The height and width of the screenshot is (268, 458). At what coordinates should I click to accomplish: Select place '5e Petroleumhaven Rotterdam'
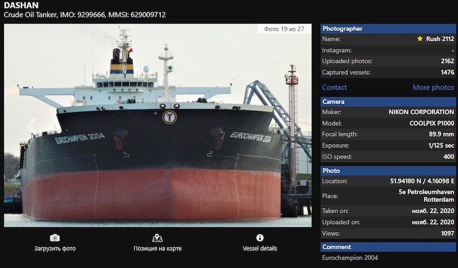[x=426, y=196]
